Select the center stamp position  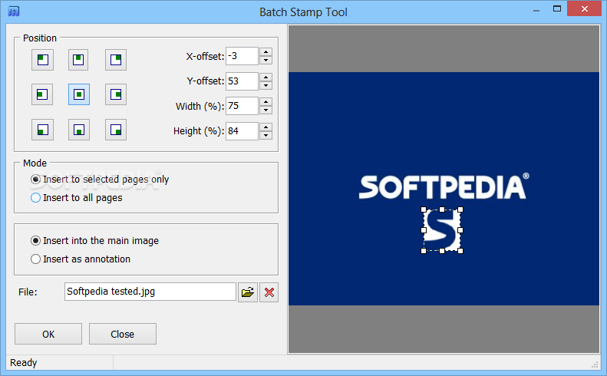tap(79, 94)
